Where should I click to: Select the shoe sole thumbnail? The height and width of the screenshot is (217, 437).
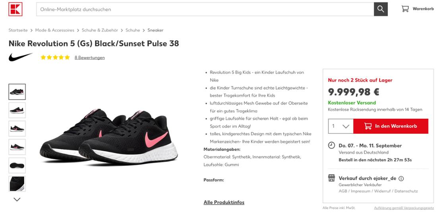click(x=17, y=166)
